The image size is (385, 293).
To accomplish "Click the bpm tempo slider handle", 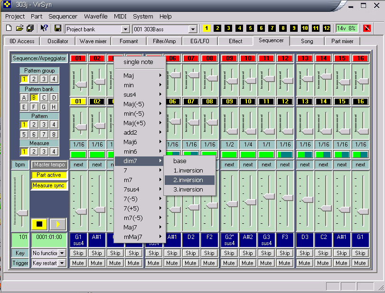I will (22, 213).
